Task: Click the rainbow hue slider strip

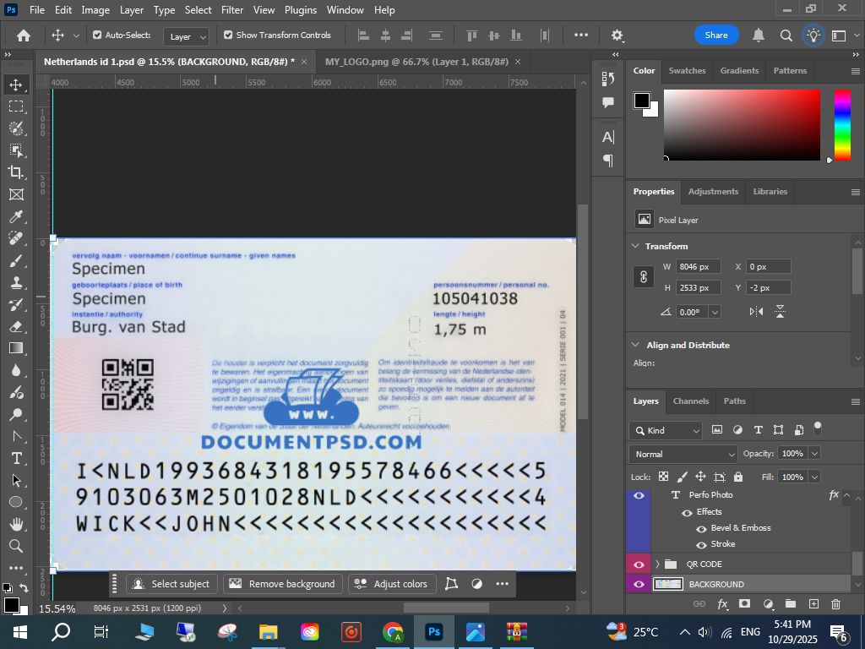Action: pos(842,125)
